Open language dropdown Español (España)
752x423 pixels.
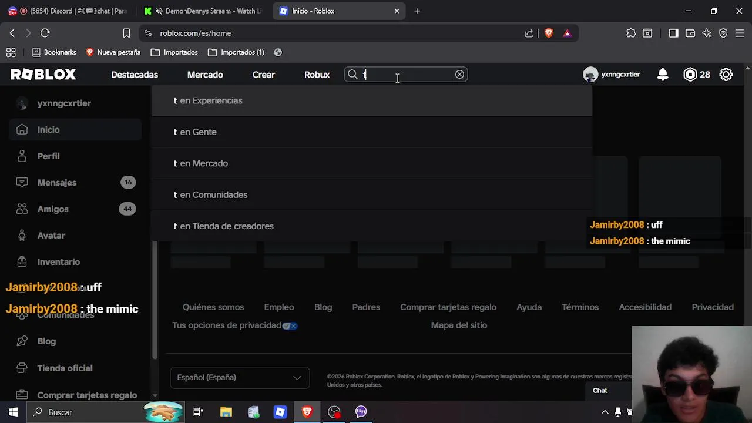(240, 377)
